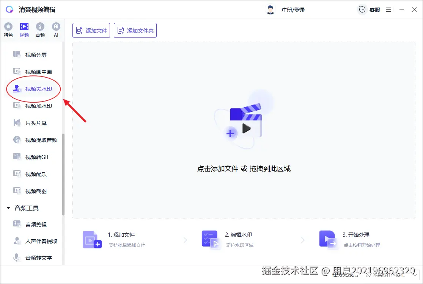Click the 视频加水印 icon

coord(17,106)
